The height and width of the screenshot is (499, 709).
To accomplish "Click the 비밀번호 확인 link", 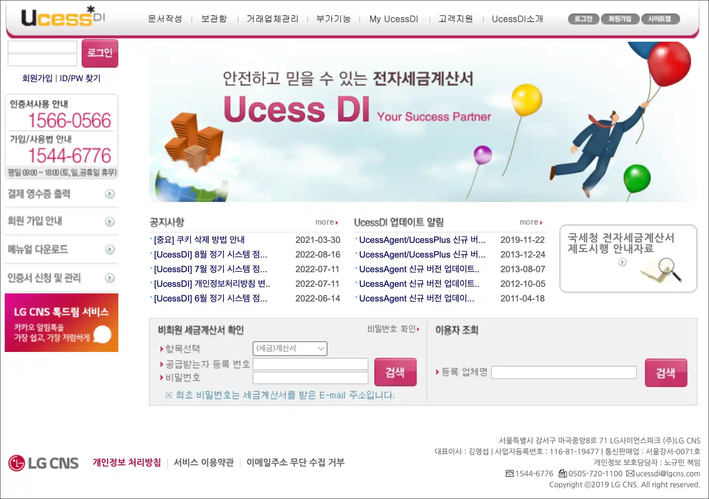I will [x=393, y=329].
